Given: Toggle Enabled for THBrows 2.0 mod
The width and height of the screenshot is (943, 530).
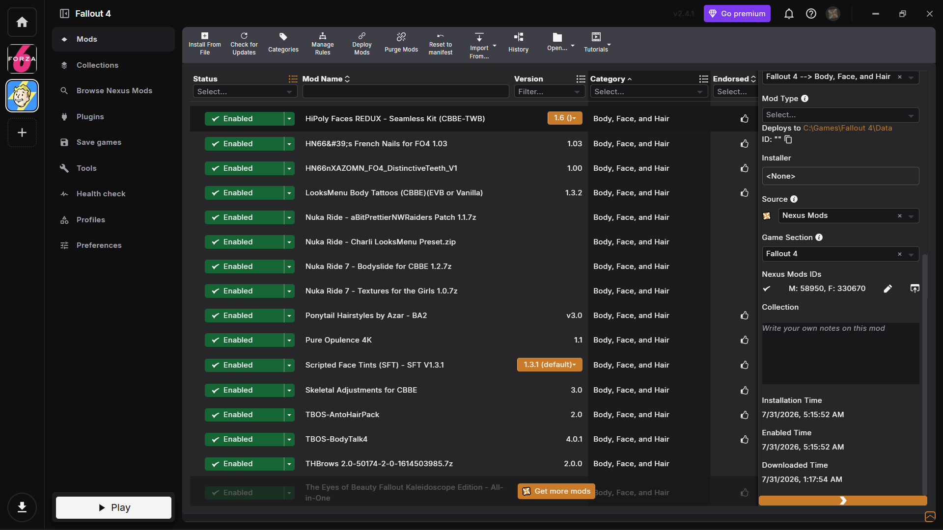Looking at the screenshot, I should pos(244,464).
